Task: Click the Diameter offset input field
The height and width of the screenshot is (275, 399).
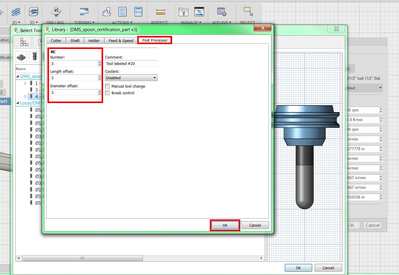Action: 74,92
